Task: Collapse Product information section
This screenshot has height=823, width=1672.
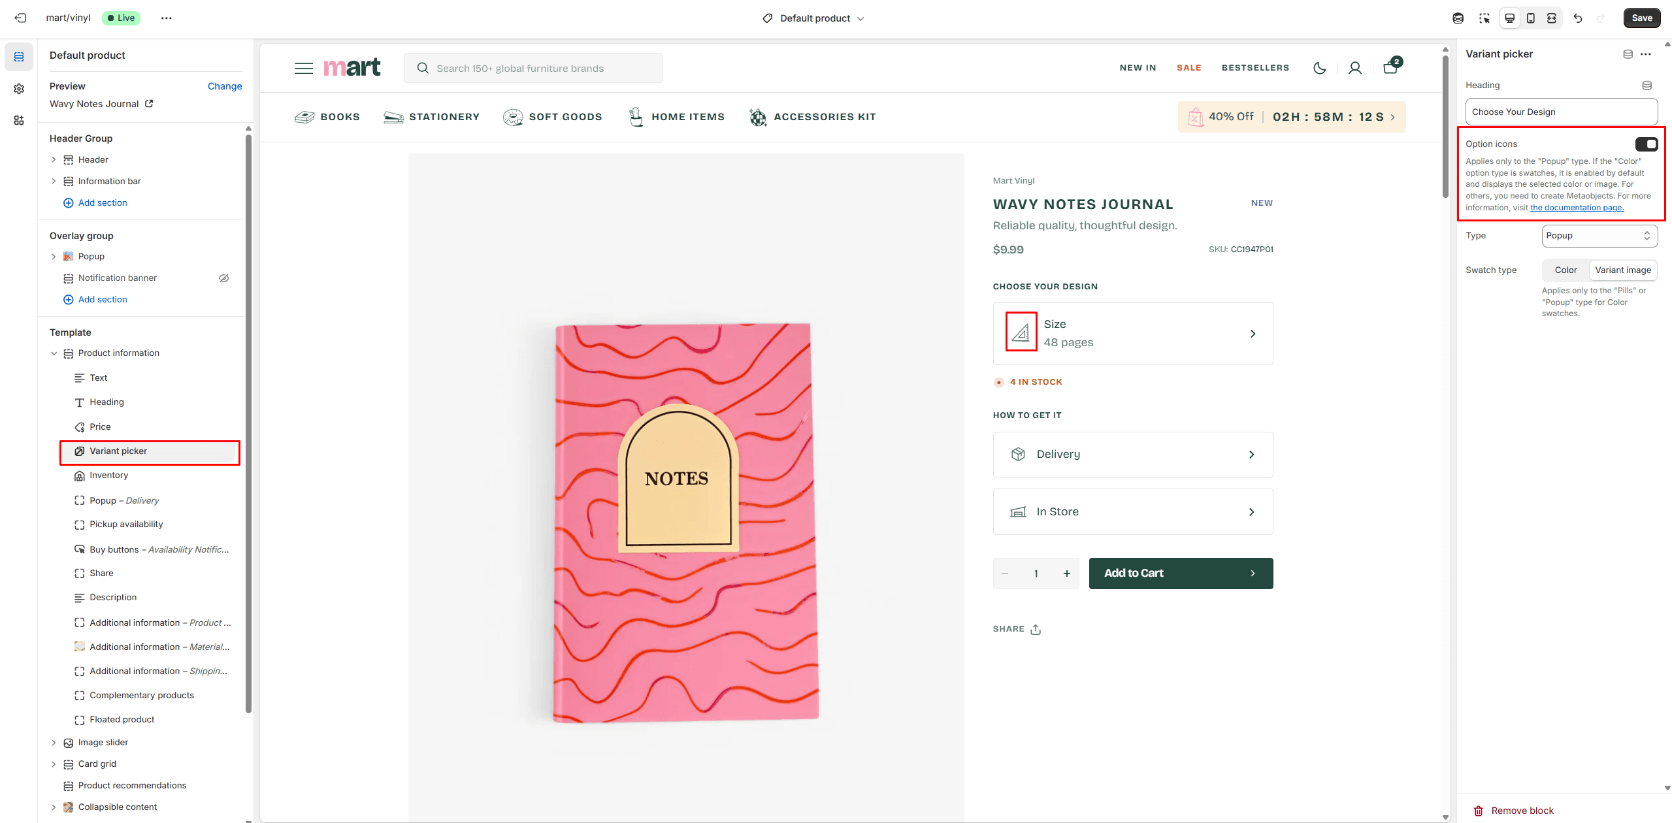Action: coord(54,353)
